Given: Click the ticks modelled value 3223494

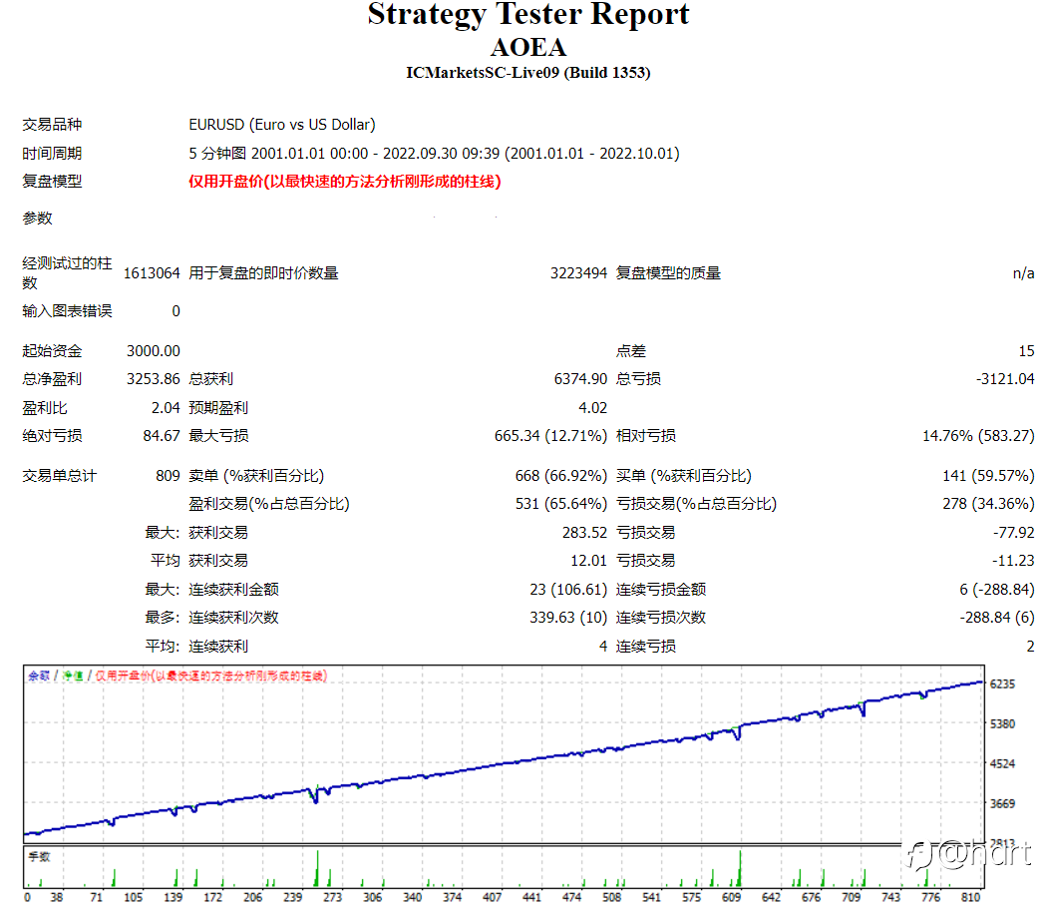Looking at the screenshot, I should coord(578,273).
